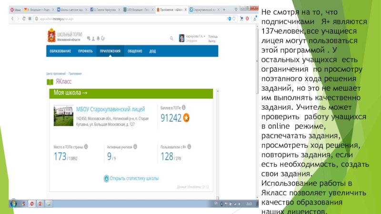Open the 'Моя школа →' header link
The image size is (381, 214).
pyautogui.click(x=70, y=93)
